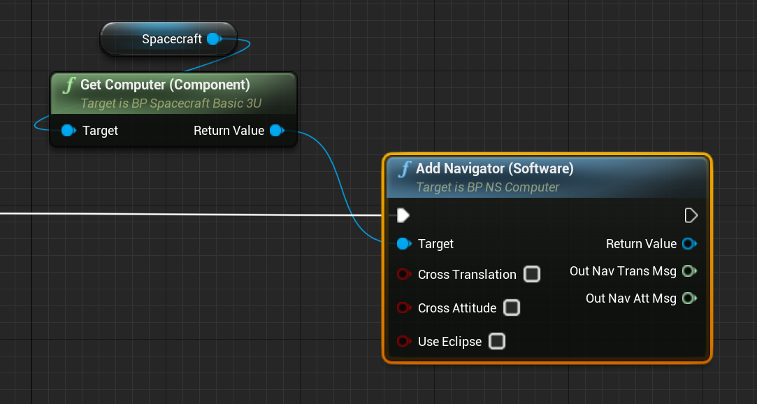
Task: Select the Spacecraft variable node label
Action: [x=171, y=39]
